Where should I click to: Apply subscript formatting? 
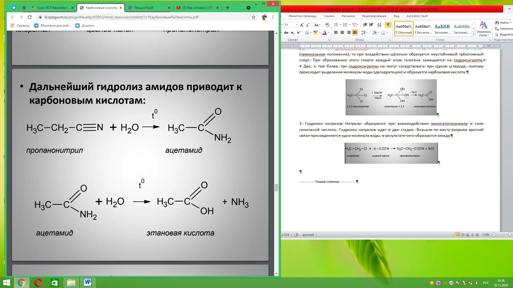coord(293,33)
